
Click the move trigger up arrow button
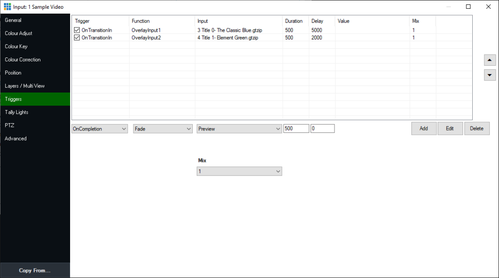(490, 60)
